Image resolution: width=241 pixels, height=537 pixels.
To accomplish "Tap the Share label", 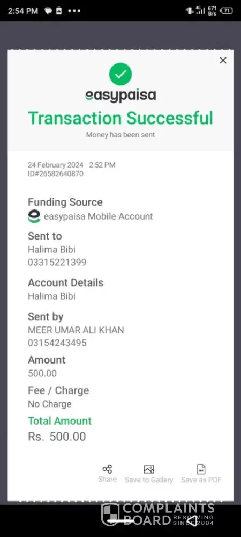I will tap(107, 479).
